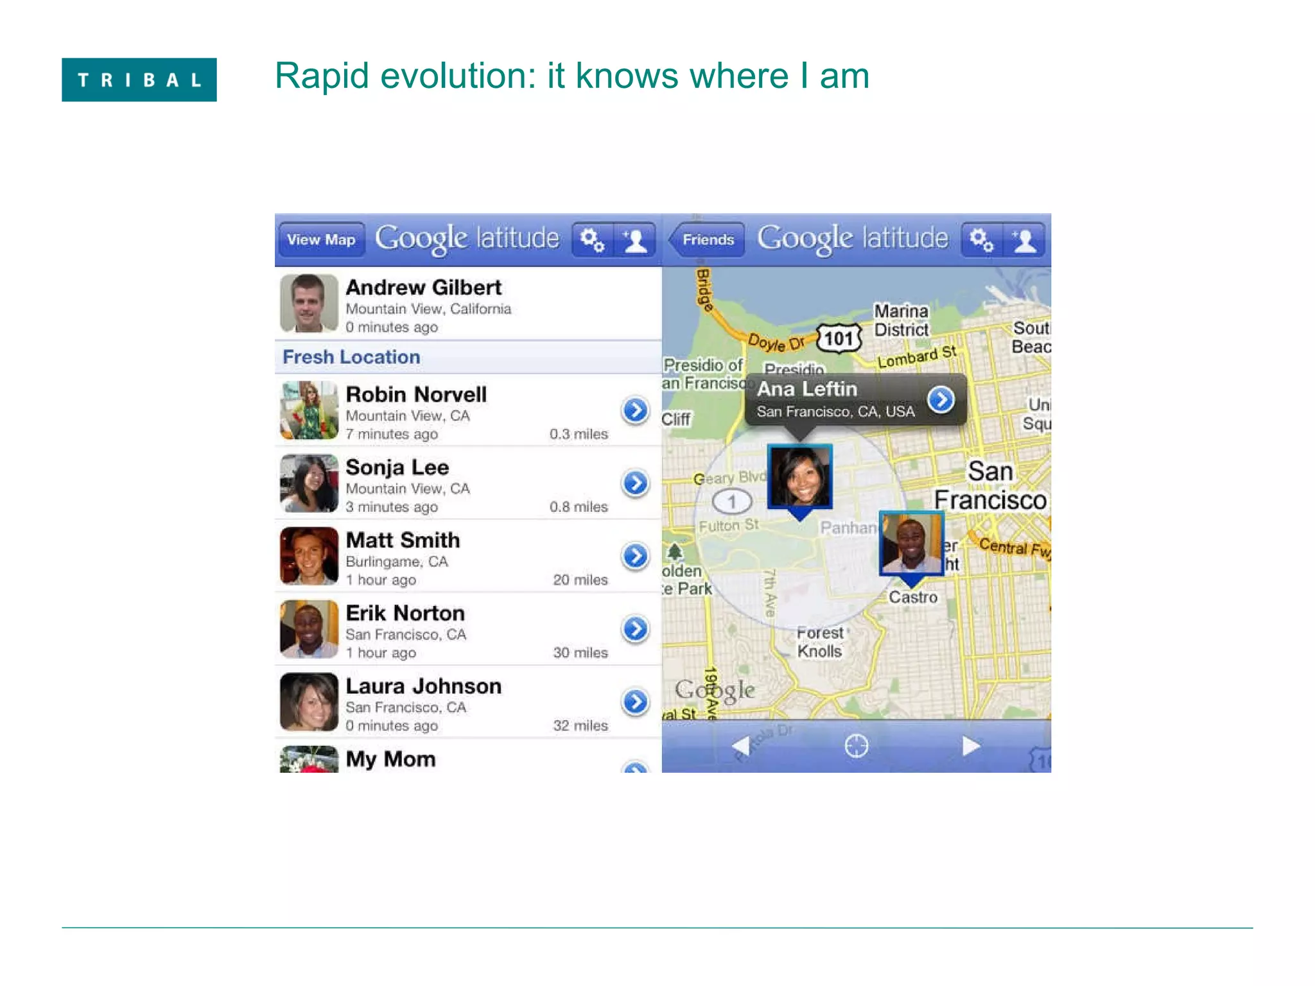Tap Google latitude logo in list header
Screen dimensions: 1315x986
[x=467, y=239]
